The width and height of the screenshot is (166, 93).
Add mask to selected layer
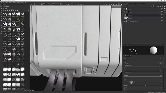[x=153, y=6]
